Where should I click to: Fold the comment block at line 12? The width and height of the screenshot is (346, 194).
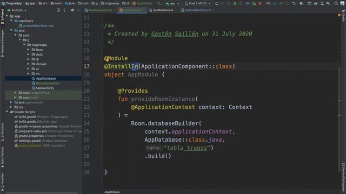(x=102, y=26)
